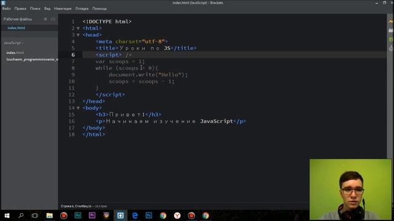Open Adobe Audition from taskbar
The image size is (394, 221).
78,215
